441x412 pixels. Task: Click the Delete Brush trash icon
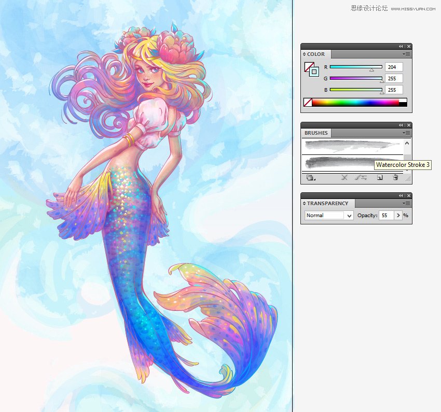(395, 177)
